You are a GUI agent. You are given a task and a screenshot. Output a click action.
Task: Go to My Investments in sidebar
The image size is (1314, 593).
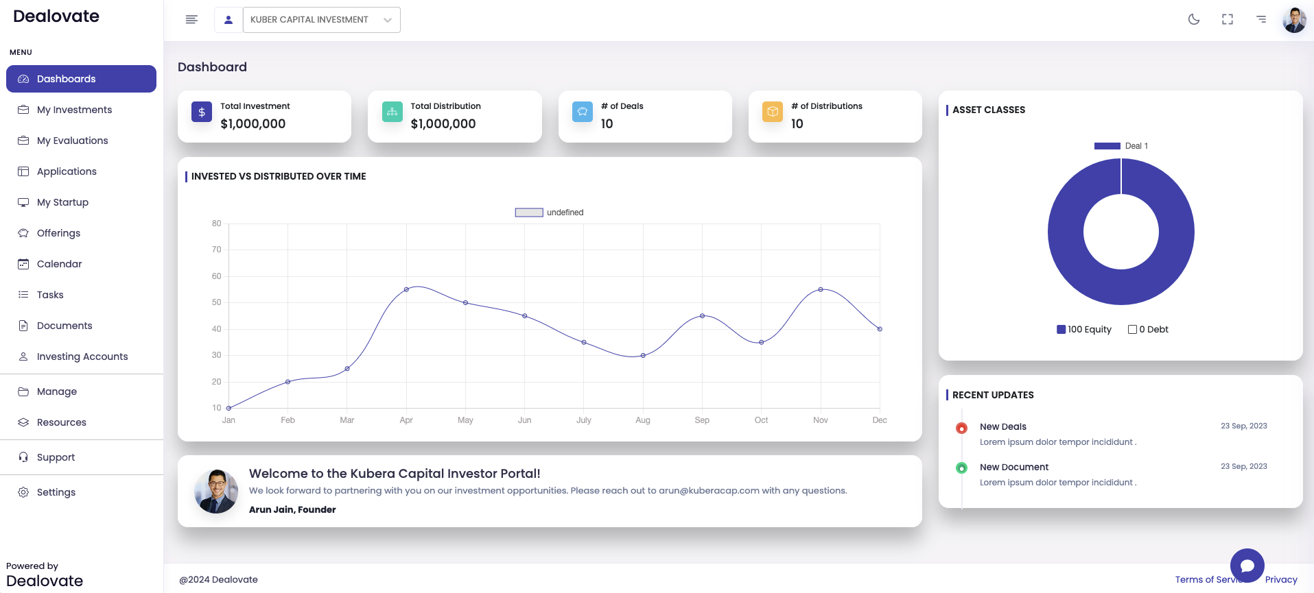[74, 110]
